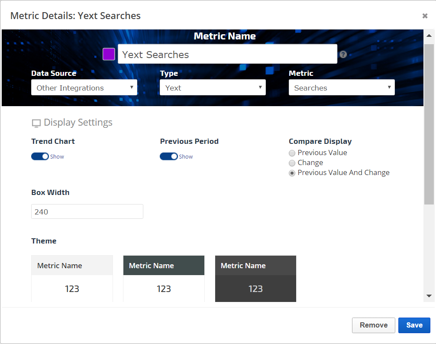Click the Metric Name text field
The image size is (436, 344).
(x=227, y=55)
